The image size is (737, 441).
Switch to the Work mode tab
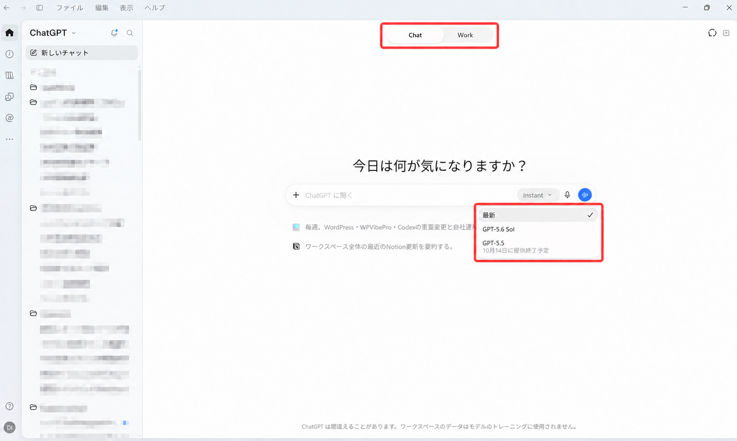coord(465,35)
